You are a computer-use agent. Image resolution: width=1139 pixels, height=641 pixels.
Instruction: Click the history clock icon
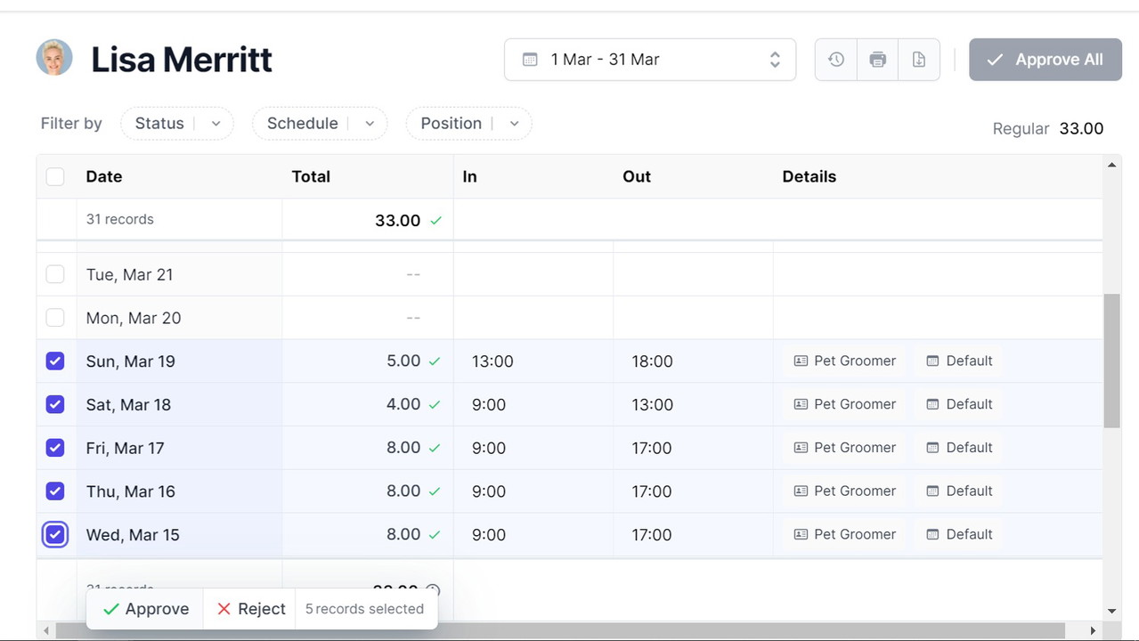pyautogui.click(x=835, y=60)
